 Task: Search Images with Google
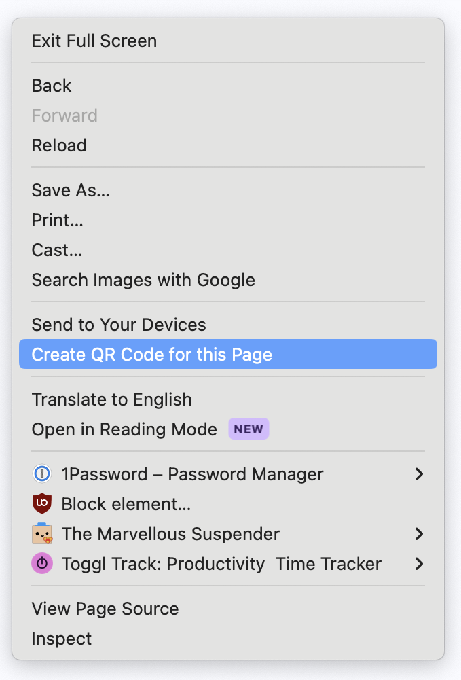click(143, 280)
